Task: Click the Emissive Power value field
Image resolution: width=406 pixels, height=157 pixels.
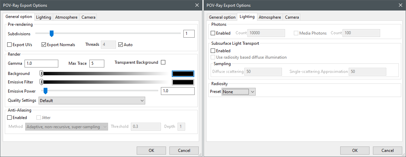Action: tap(178, 91)
